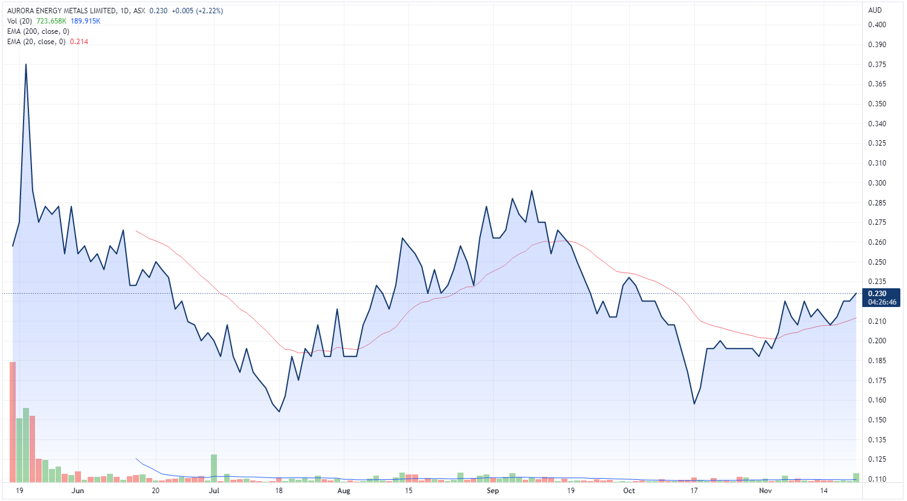Screen dimensions: 907x501
Task: Click the Aug date label on time axis
Action: click(344, 491)
